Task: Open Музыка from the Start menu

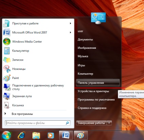Action: (x=83, y=56)
